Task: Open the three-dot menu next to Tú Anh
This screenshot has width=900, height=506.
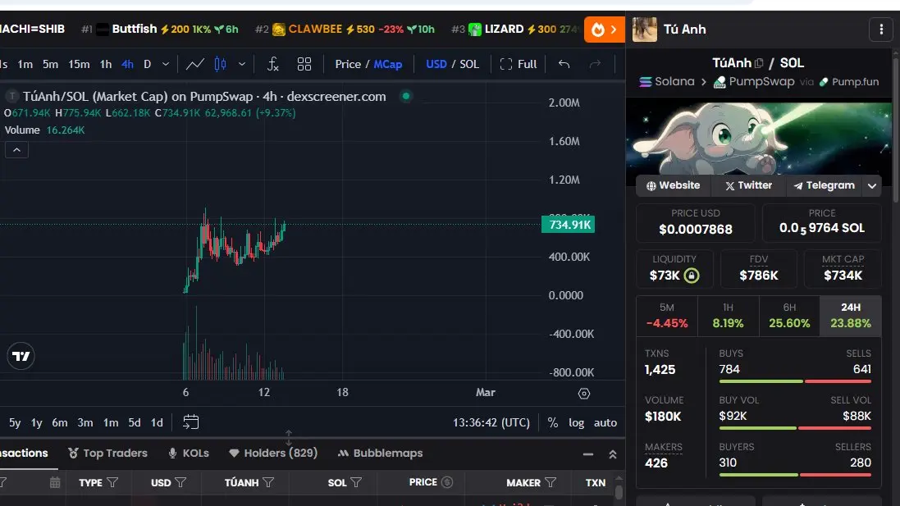Action: tap(882, 30)
